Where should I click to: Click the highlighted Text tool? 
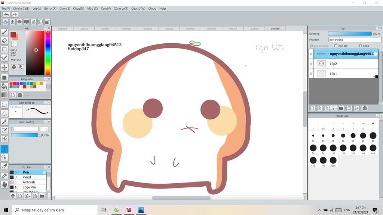tap(4, 149)
